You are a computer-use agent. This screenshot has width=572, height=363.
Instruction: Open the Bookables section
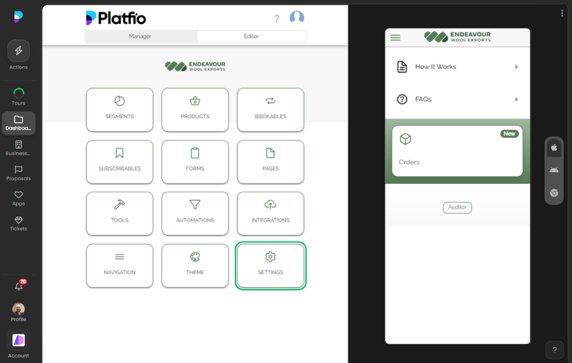(x=270, y=110)
